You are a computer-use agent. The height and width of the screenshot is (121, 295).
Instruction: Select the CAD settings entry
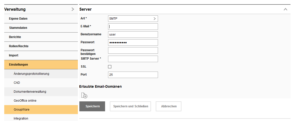(17, 83)
